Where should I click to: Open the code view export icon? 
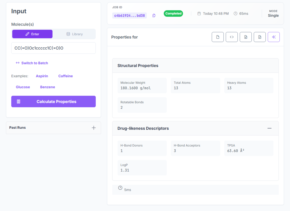232,37
